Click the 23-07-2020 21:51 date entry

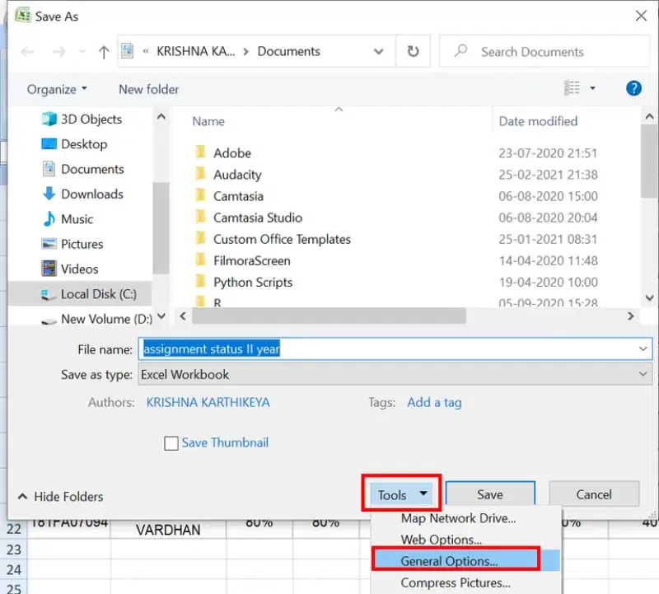tap(548, 153)
